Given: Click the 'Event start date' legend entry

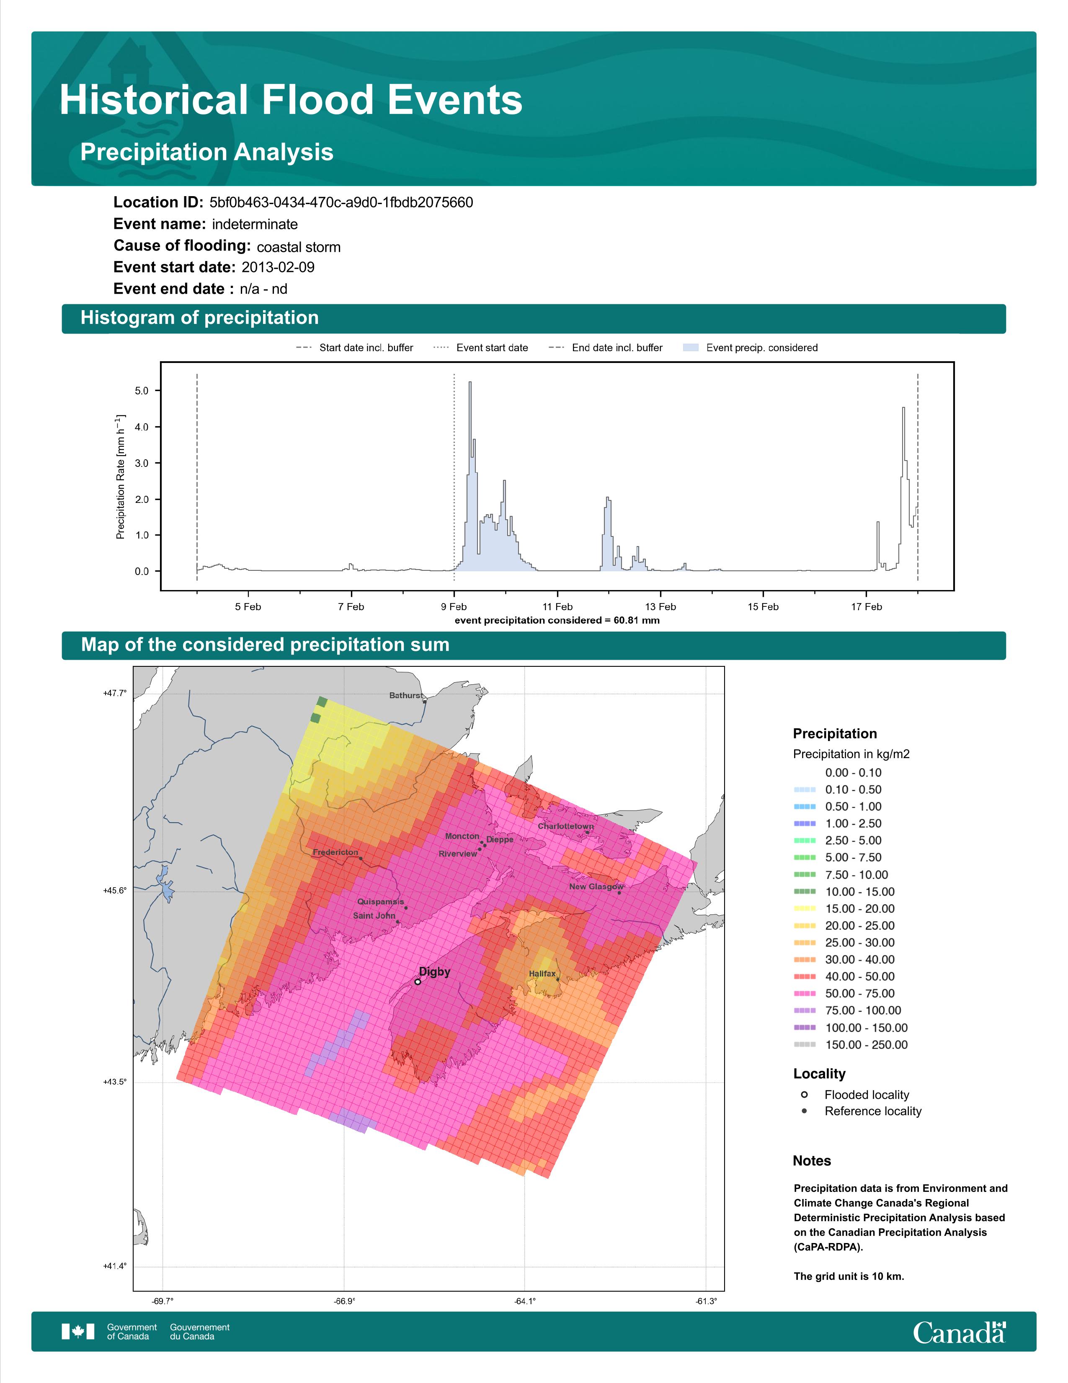Looking at the screenshot, I should (480, 348).
